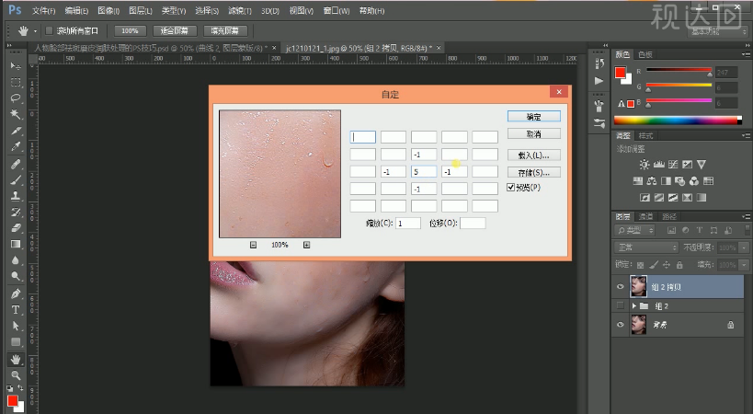Image resolution: width=753 pixels, height=414 pixels.
Task: Select the Dodge tool
Action: (x=16, y=276)
